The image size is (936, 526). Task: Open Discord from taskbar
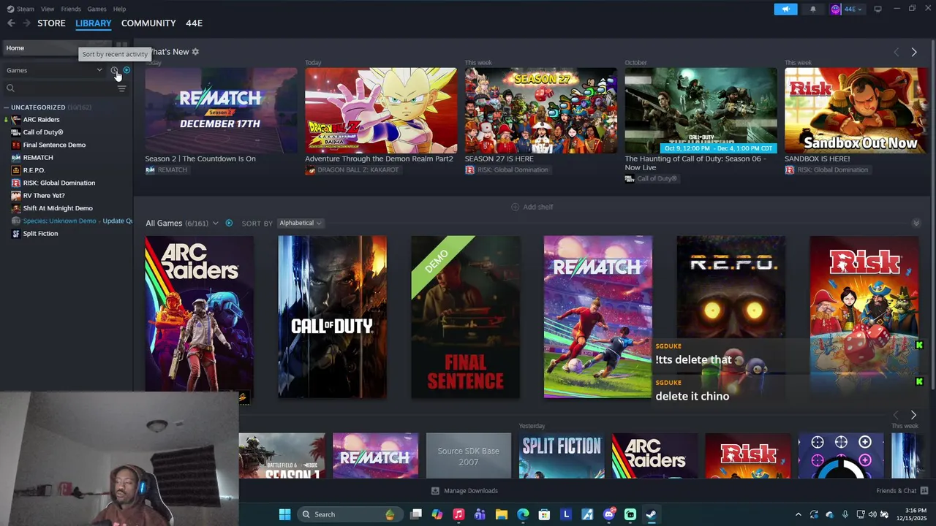609,514
